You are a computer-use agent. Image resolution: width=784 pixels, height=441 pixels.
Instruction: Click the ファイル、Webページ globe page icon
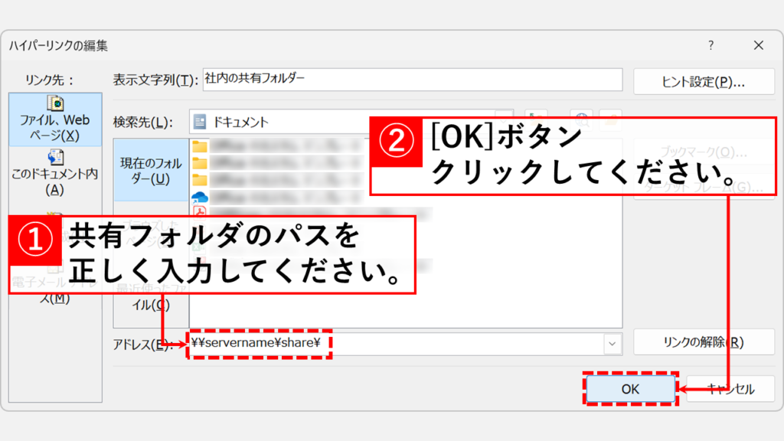pos(55,103)
